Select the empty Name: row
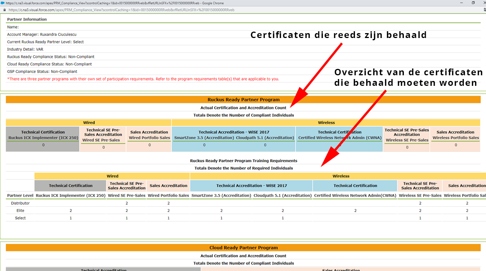This screenshot has width=486, height=271. pos(243,27)
